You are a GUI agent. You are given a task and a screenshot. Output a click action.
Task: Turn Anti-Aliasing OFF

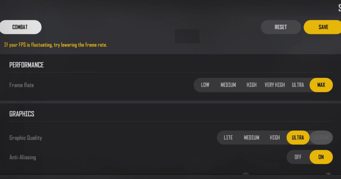coord(298,157)
